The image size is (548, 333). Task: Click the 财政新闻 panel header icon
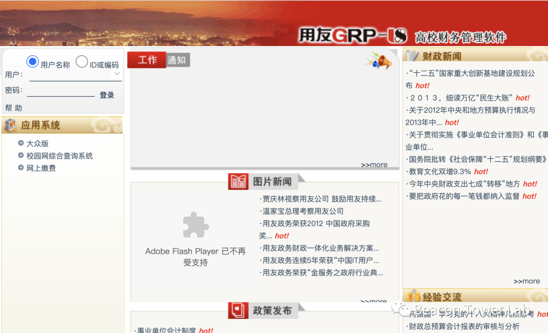[412, 54]
